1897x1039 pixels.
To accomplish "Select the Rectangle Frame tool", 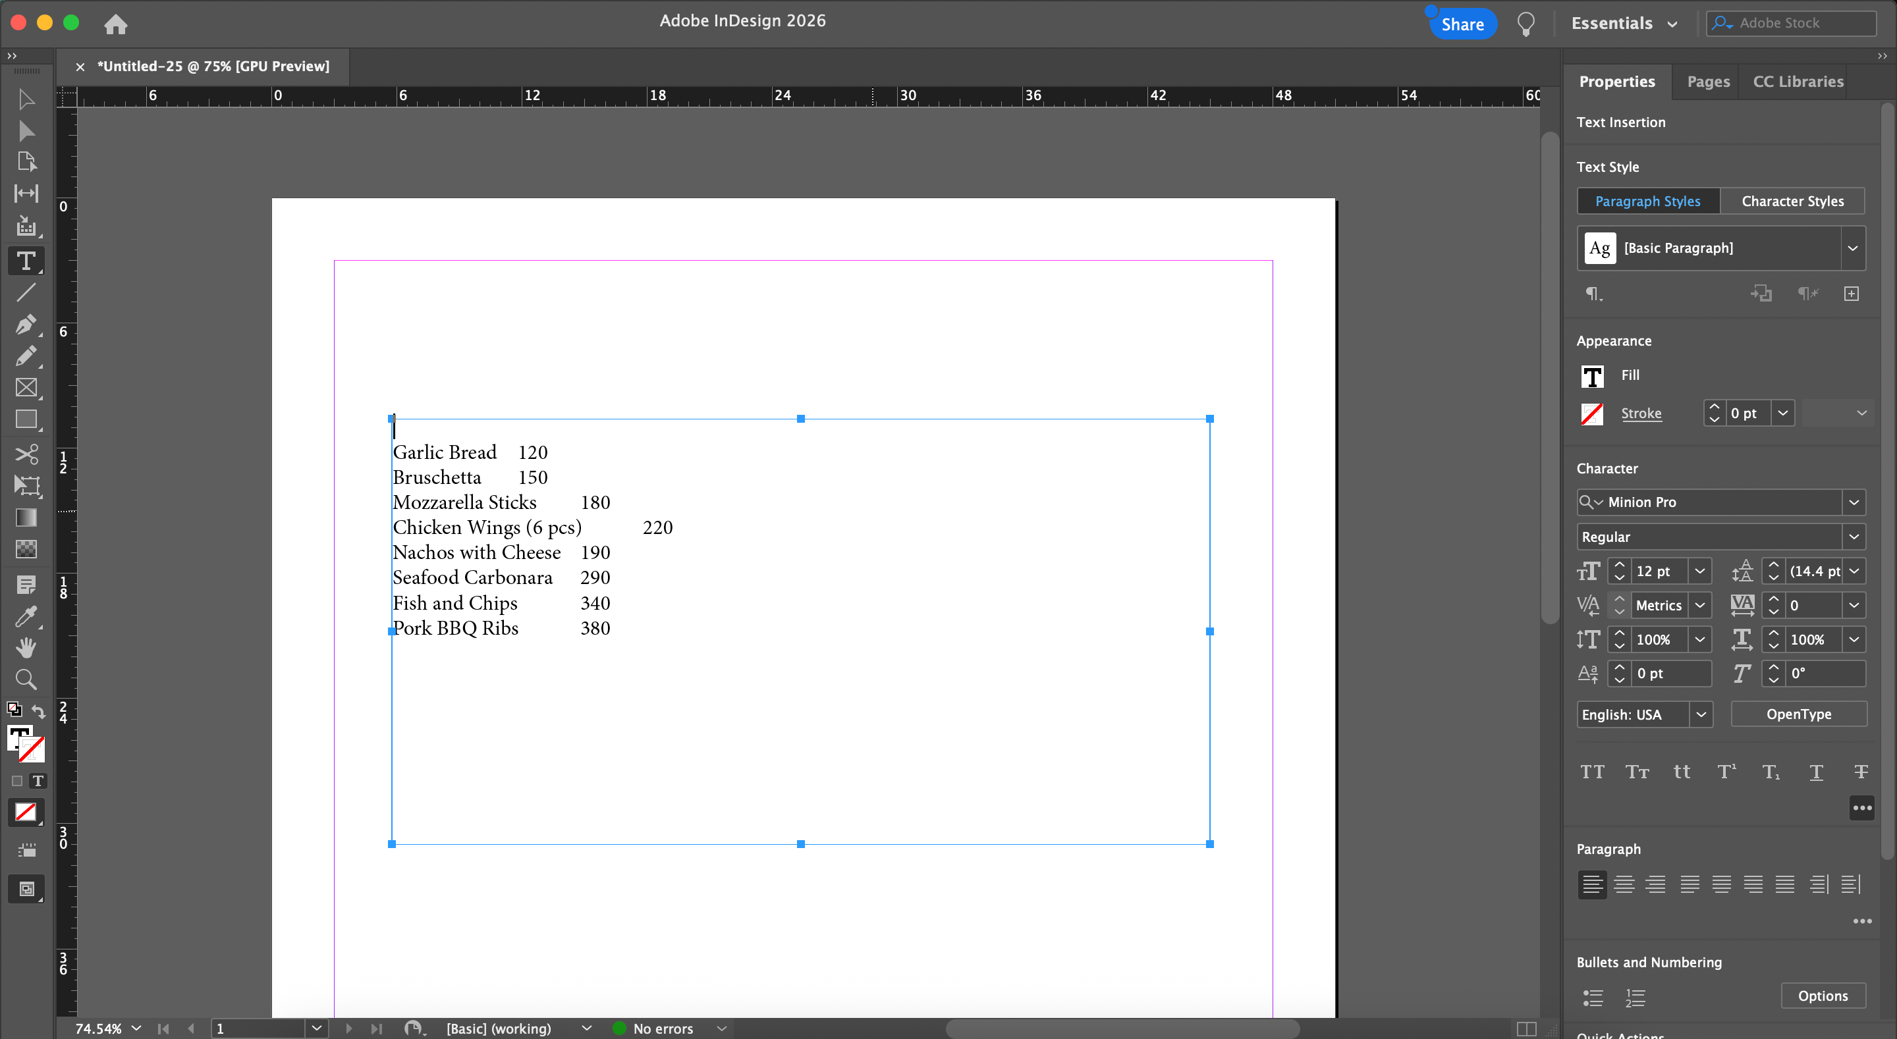I will [x=26, y=388].
